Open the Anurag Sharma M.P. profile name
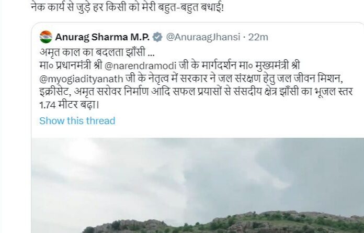 coord(102,37)
